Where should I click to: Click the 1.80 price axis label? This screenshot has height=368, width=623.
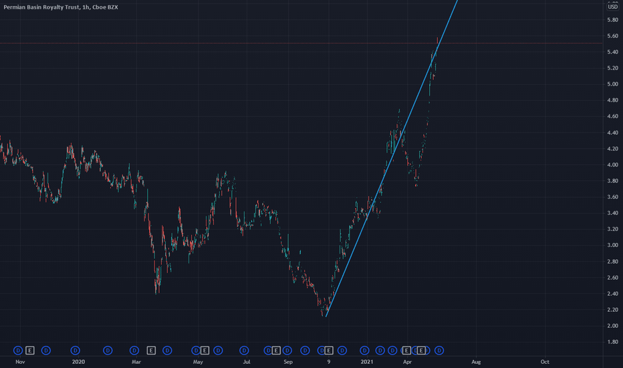(612, 342)
